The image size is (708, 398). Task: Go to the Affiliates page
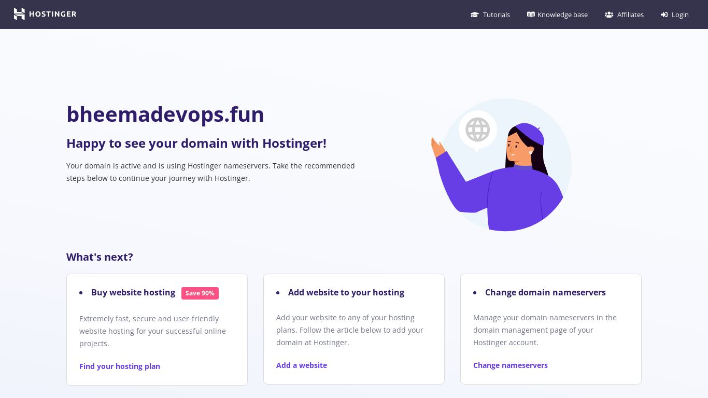point(630,15)
